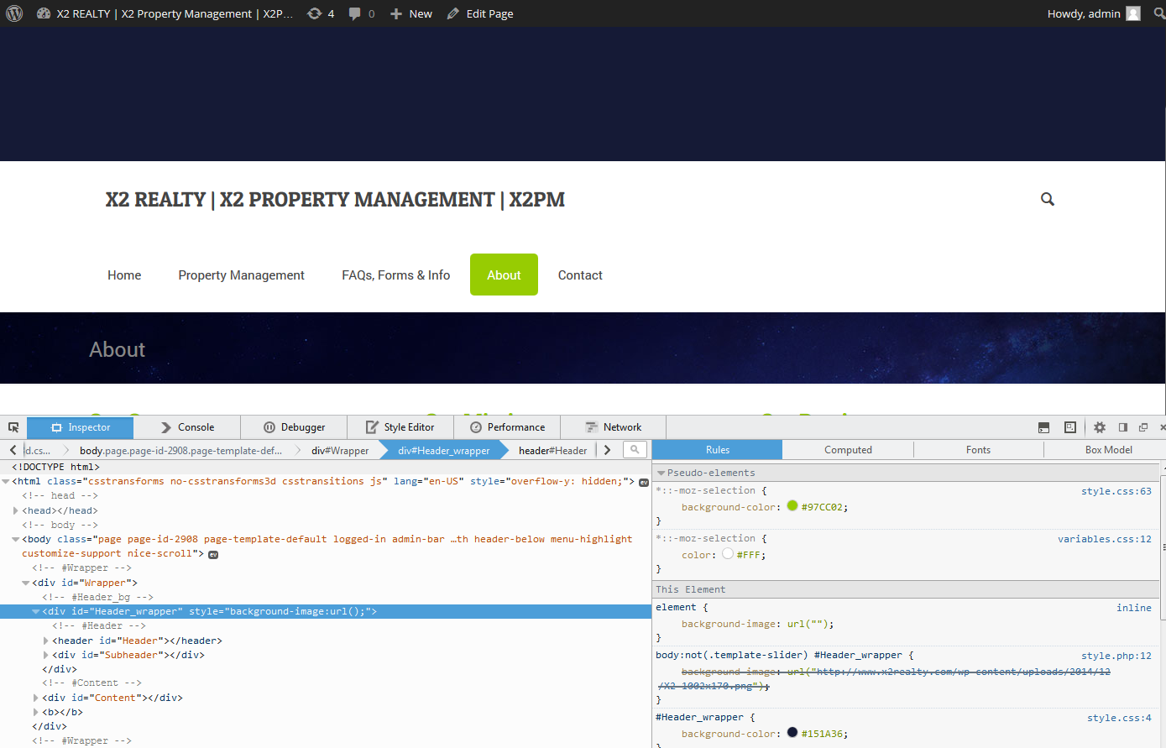This screenshot has height=748, width=1166.
Task: Click the background-image url("") value
Action: coord(809,624)
